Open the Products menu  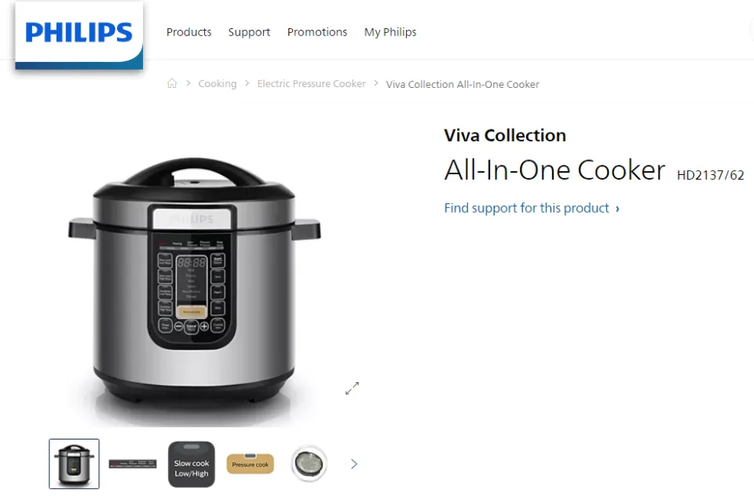[x=189, y=32]
